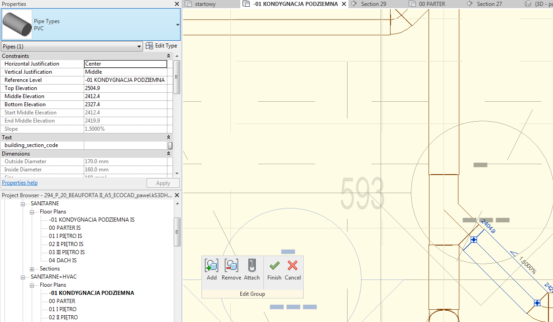Viewport: 553px width, 322px height.
Task: Switch to the 00 PARTER tab
Action: (x=432, y=4)
